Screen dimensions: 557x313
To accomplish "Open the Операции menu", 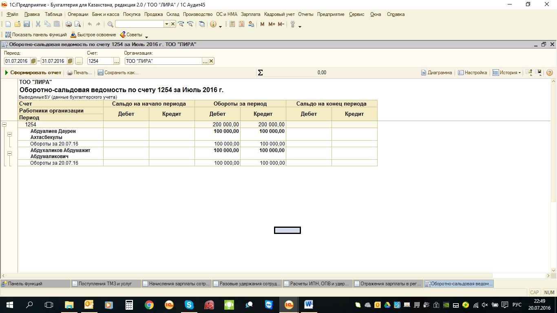I will pos(78,14).
